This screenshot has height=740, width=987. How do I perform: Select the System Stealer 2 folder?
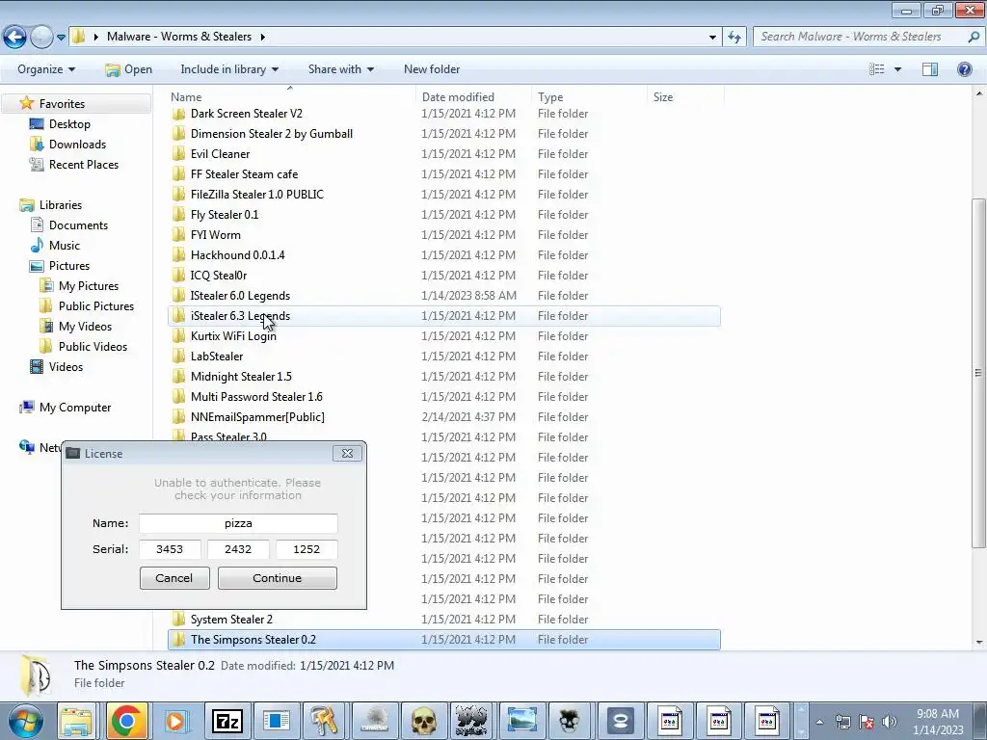(x=443, y=620)
